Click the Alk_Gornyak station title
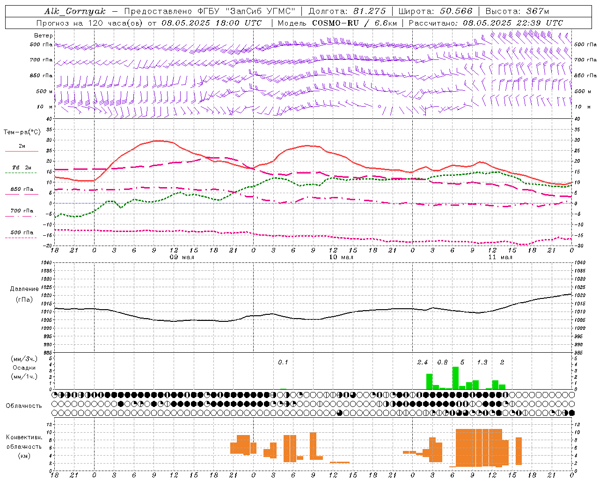Screen dimensions: 599x479 tap(75, 11)
